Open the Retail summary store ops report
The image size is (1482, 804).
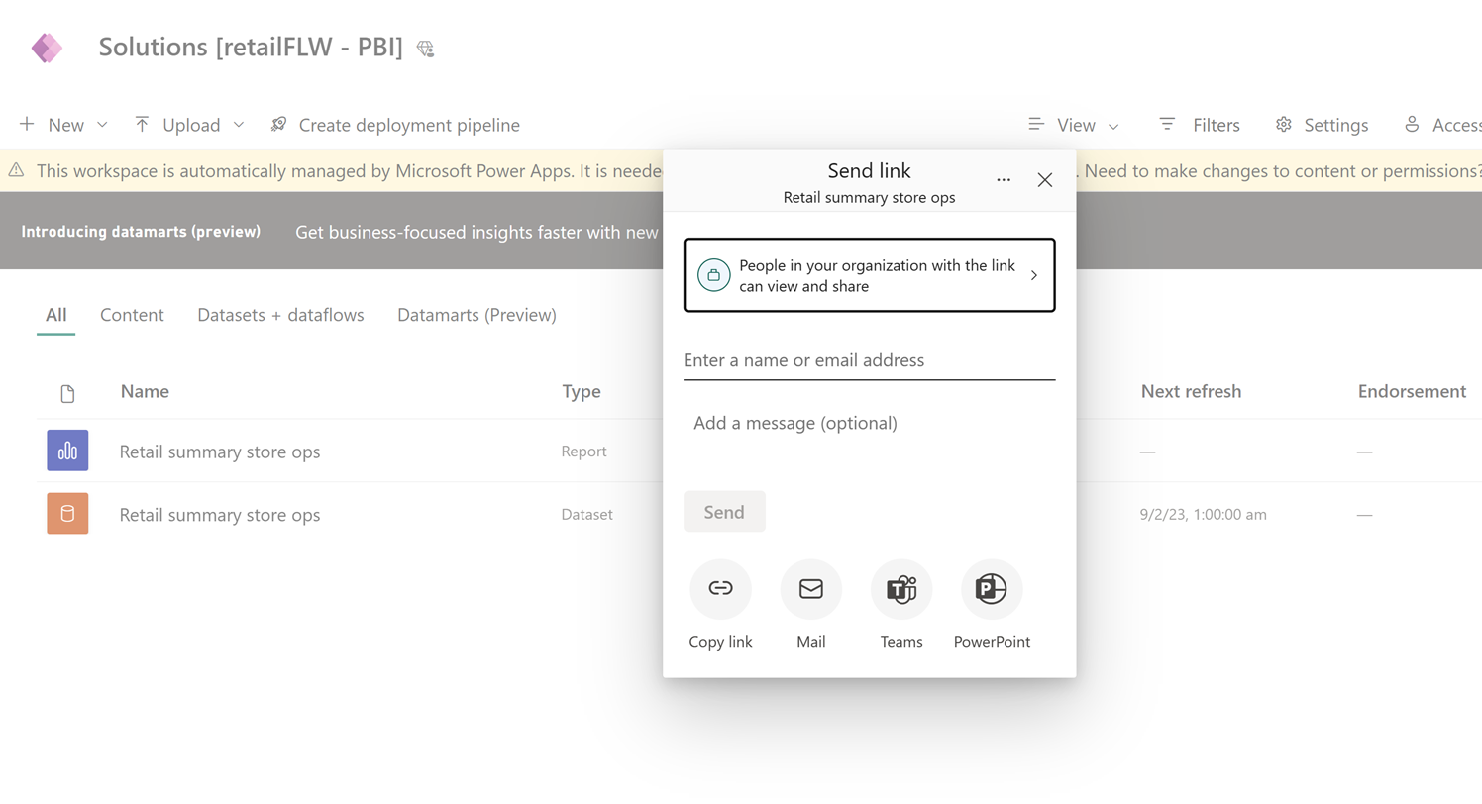click(x=220, y=452)
